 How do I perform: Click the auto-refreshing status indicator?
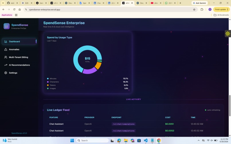tap(213, 110)
